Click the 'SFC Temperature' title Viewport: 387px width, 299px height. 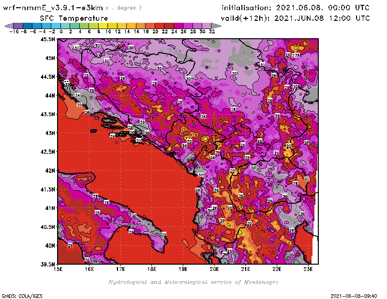tap(74, 18)
